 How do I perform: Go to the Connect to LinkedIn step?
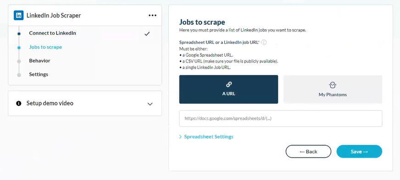click(x=52, y=33)
